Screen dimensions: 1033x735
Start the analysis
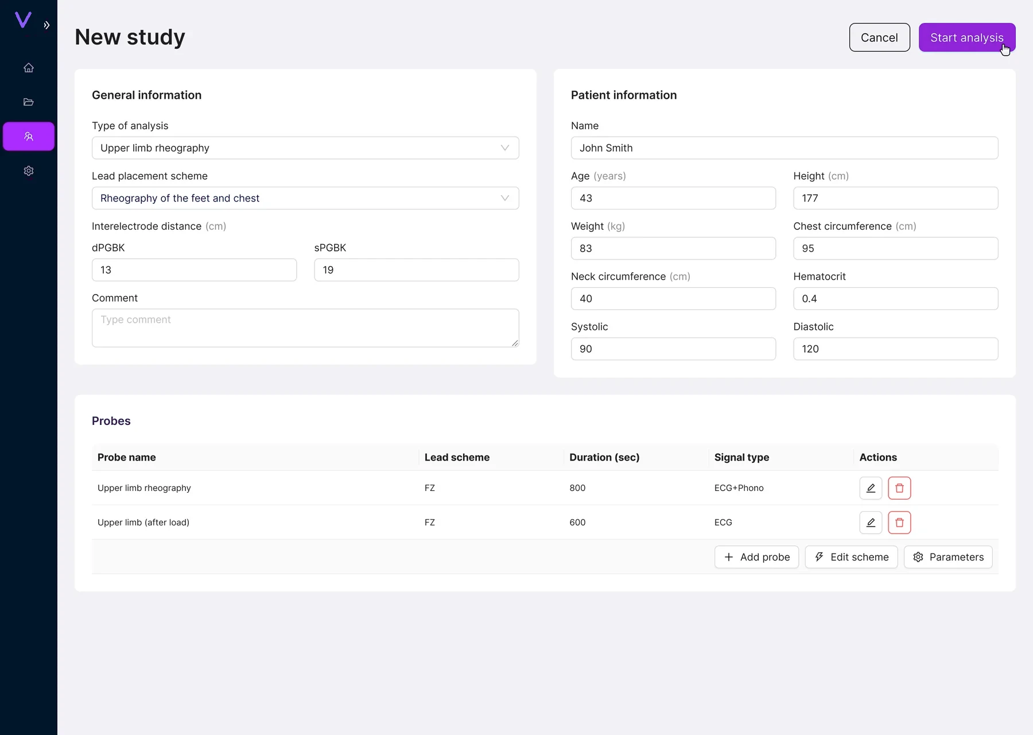(x=967, y=37)
